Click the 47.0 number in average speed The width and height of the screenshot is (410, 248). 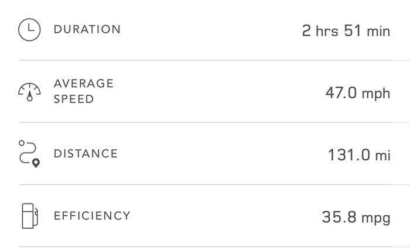tap(341, 92)
